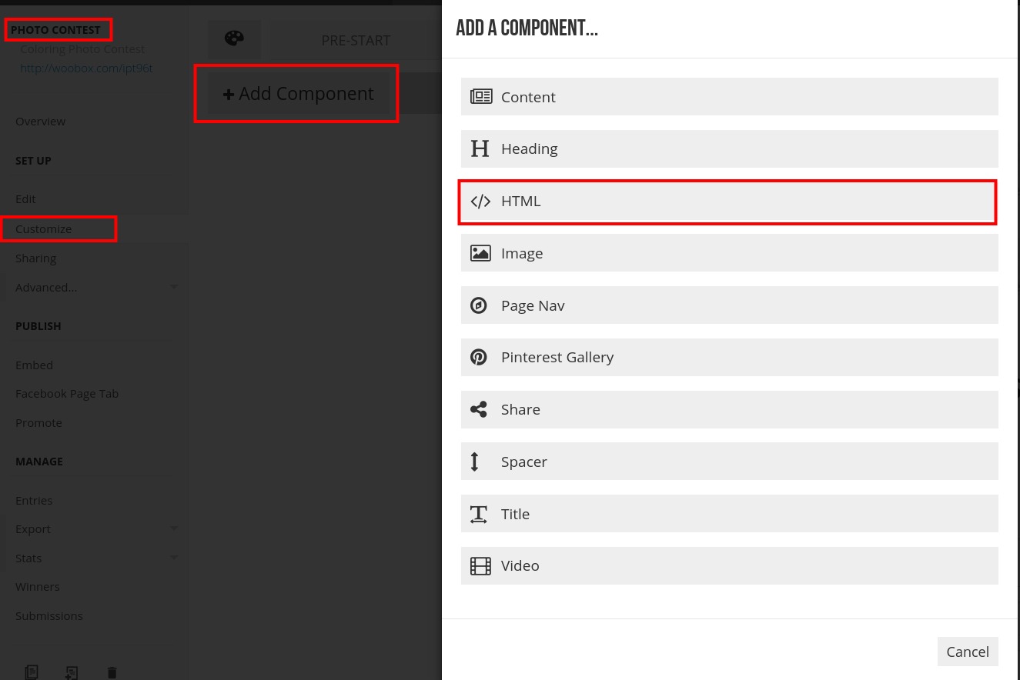Screen dimensions: 1020x680
Task: Expand the Stats submenu arrow
Action: point(174,558)
